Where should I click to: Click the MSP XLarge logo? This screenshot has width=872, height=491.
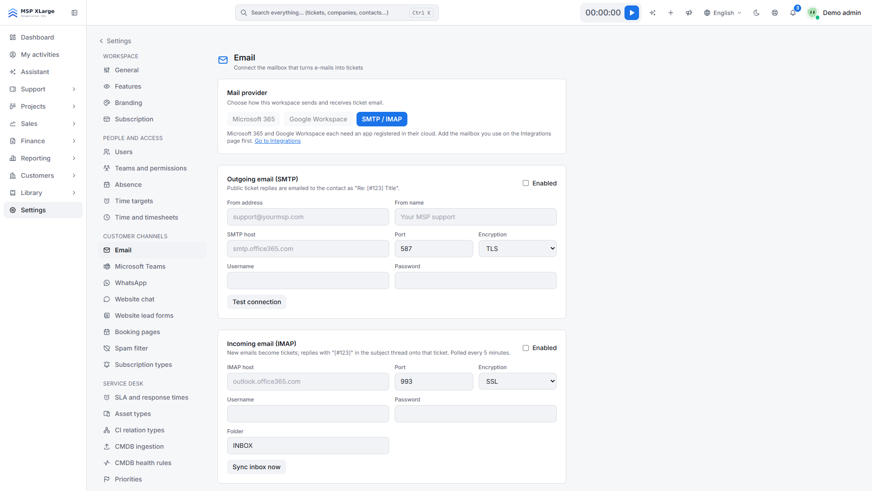pyautogui.click(x=31, y=13)
